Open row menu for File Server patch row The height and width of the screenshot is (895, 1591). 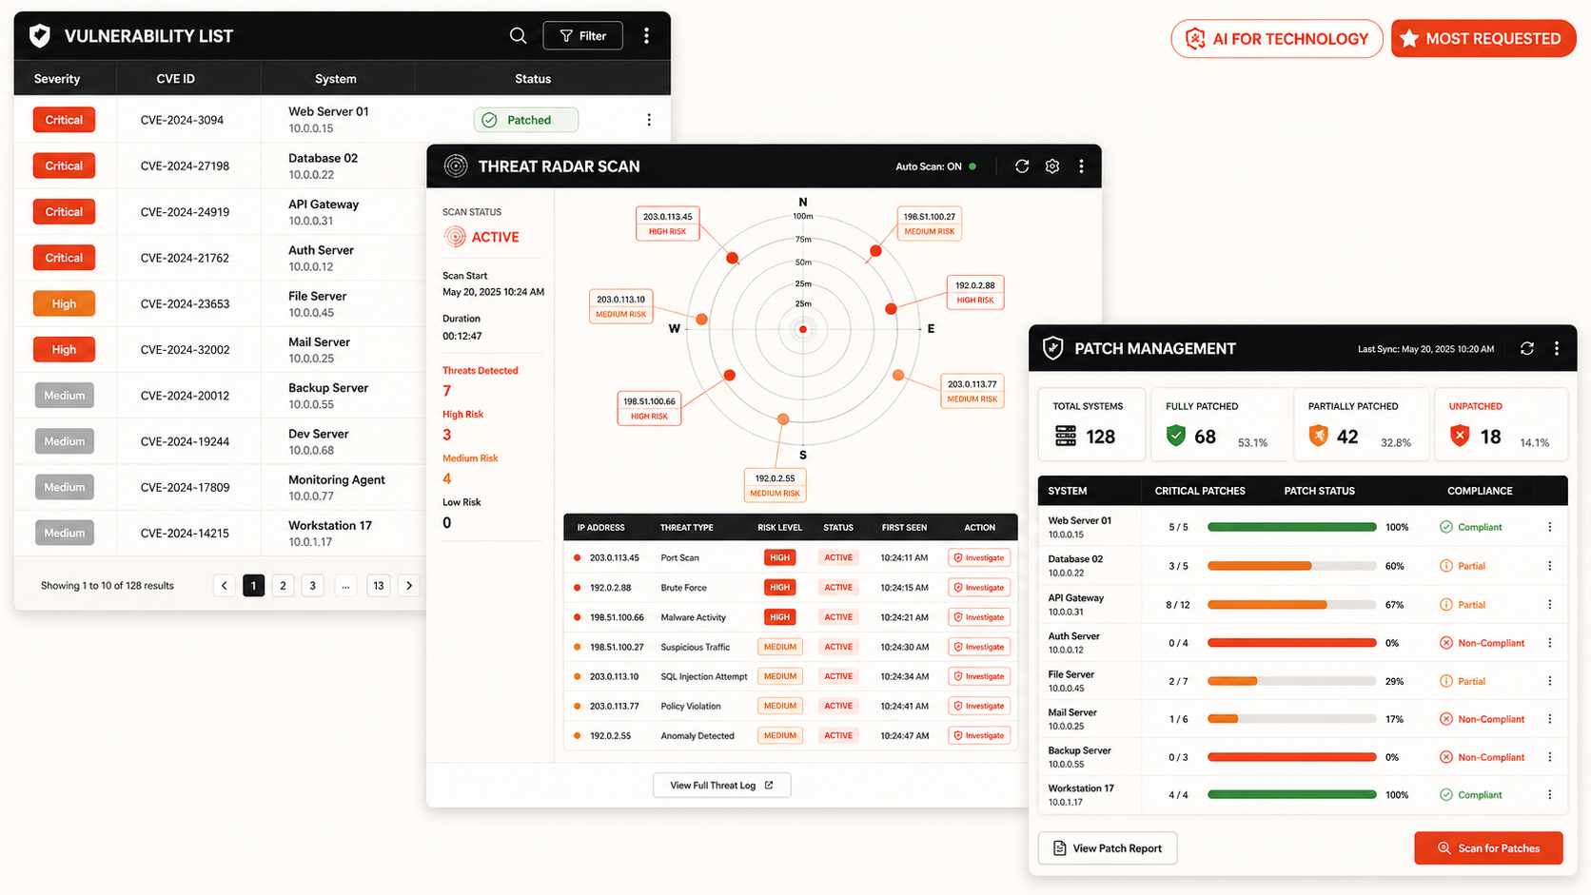click(x=1549, y=681)
